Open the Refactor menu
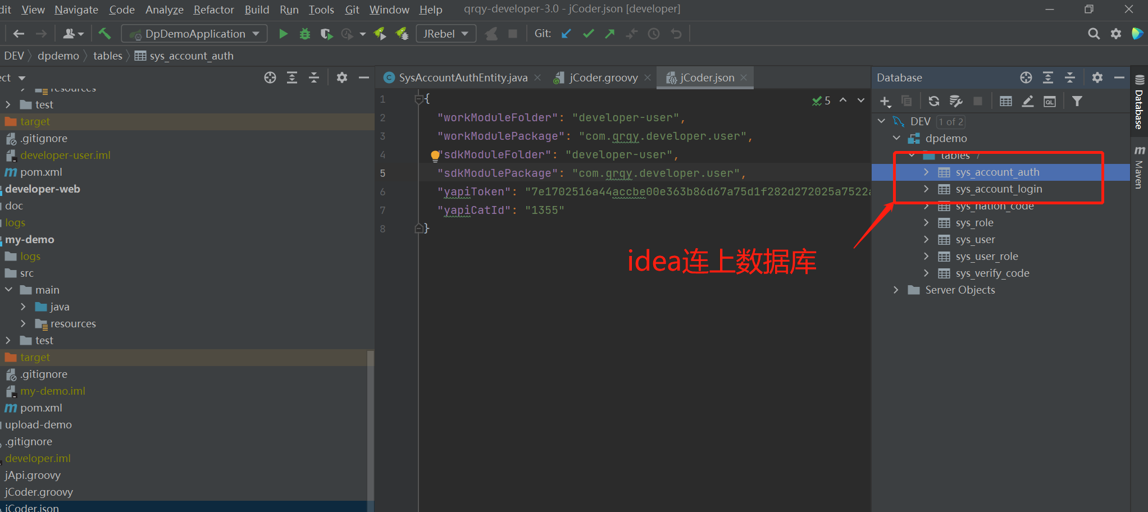 click(213, 10)
